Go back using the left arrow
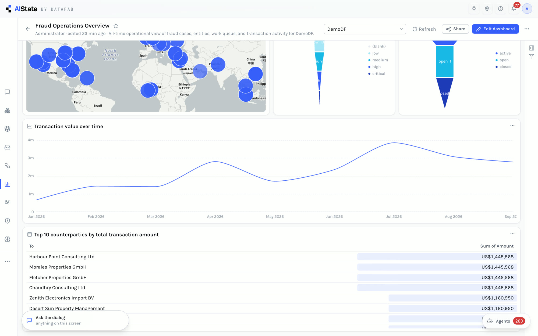The width and height of the screenshot is (538, 336). pos(28,29)
